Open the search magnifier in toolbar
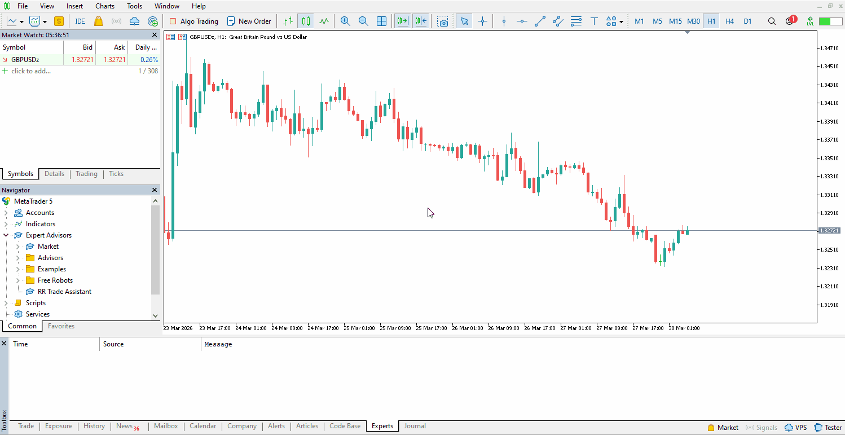 (x=772, y=21)
